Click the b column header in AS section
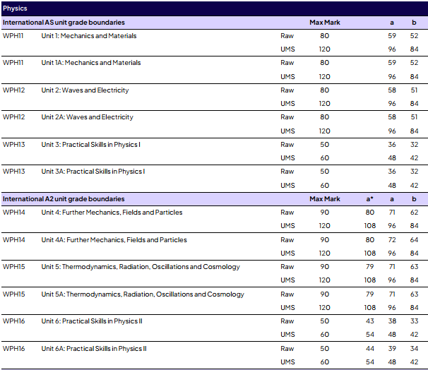The image size is (428, 370). click(414, 23)
